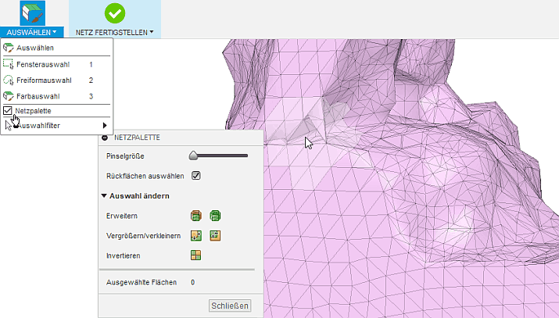
Task: Open the Netz fertigstellen dropdown
Action: [115, 33]
